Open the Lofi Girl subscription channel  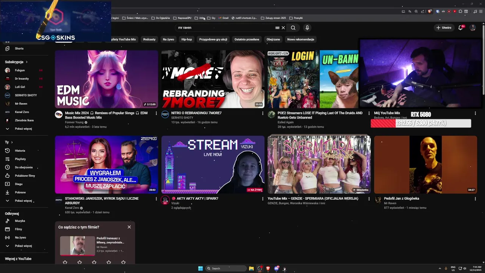pos(24,87)
